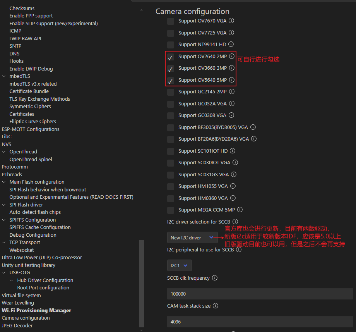Open info icon for Support OV7670 VGA
Viewport: 356px width, 332px height.
tap(231, 21)
